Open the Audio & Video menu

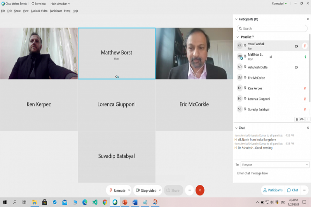click(x=39, y=11)
